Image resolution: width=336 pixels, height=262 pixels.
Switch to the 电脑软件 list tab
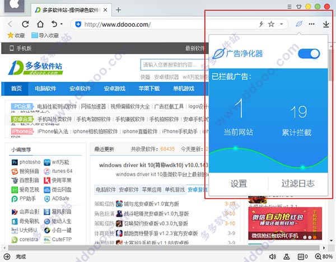[106, 190]
